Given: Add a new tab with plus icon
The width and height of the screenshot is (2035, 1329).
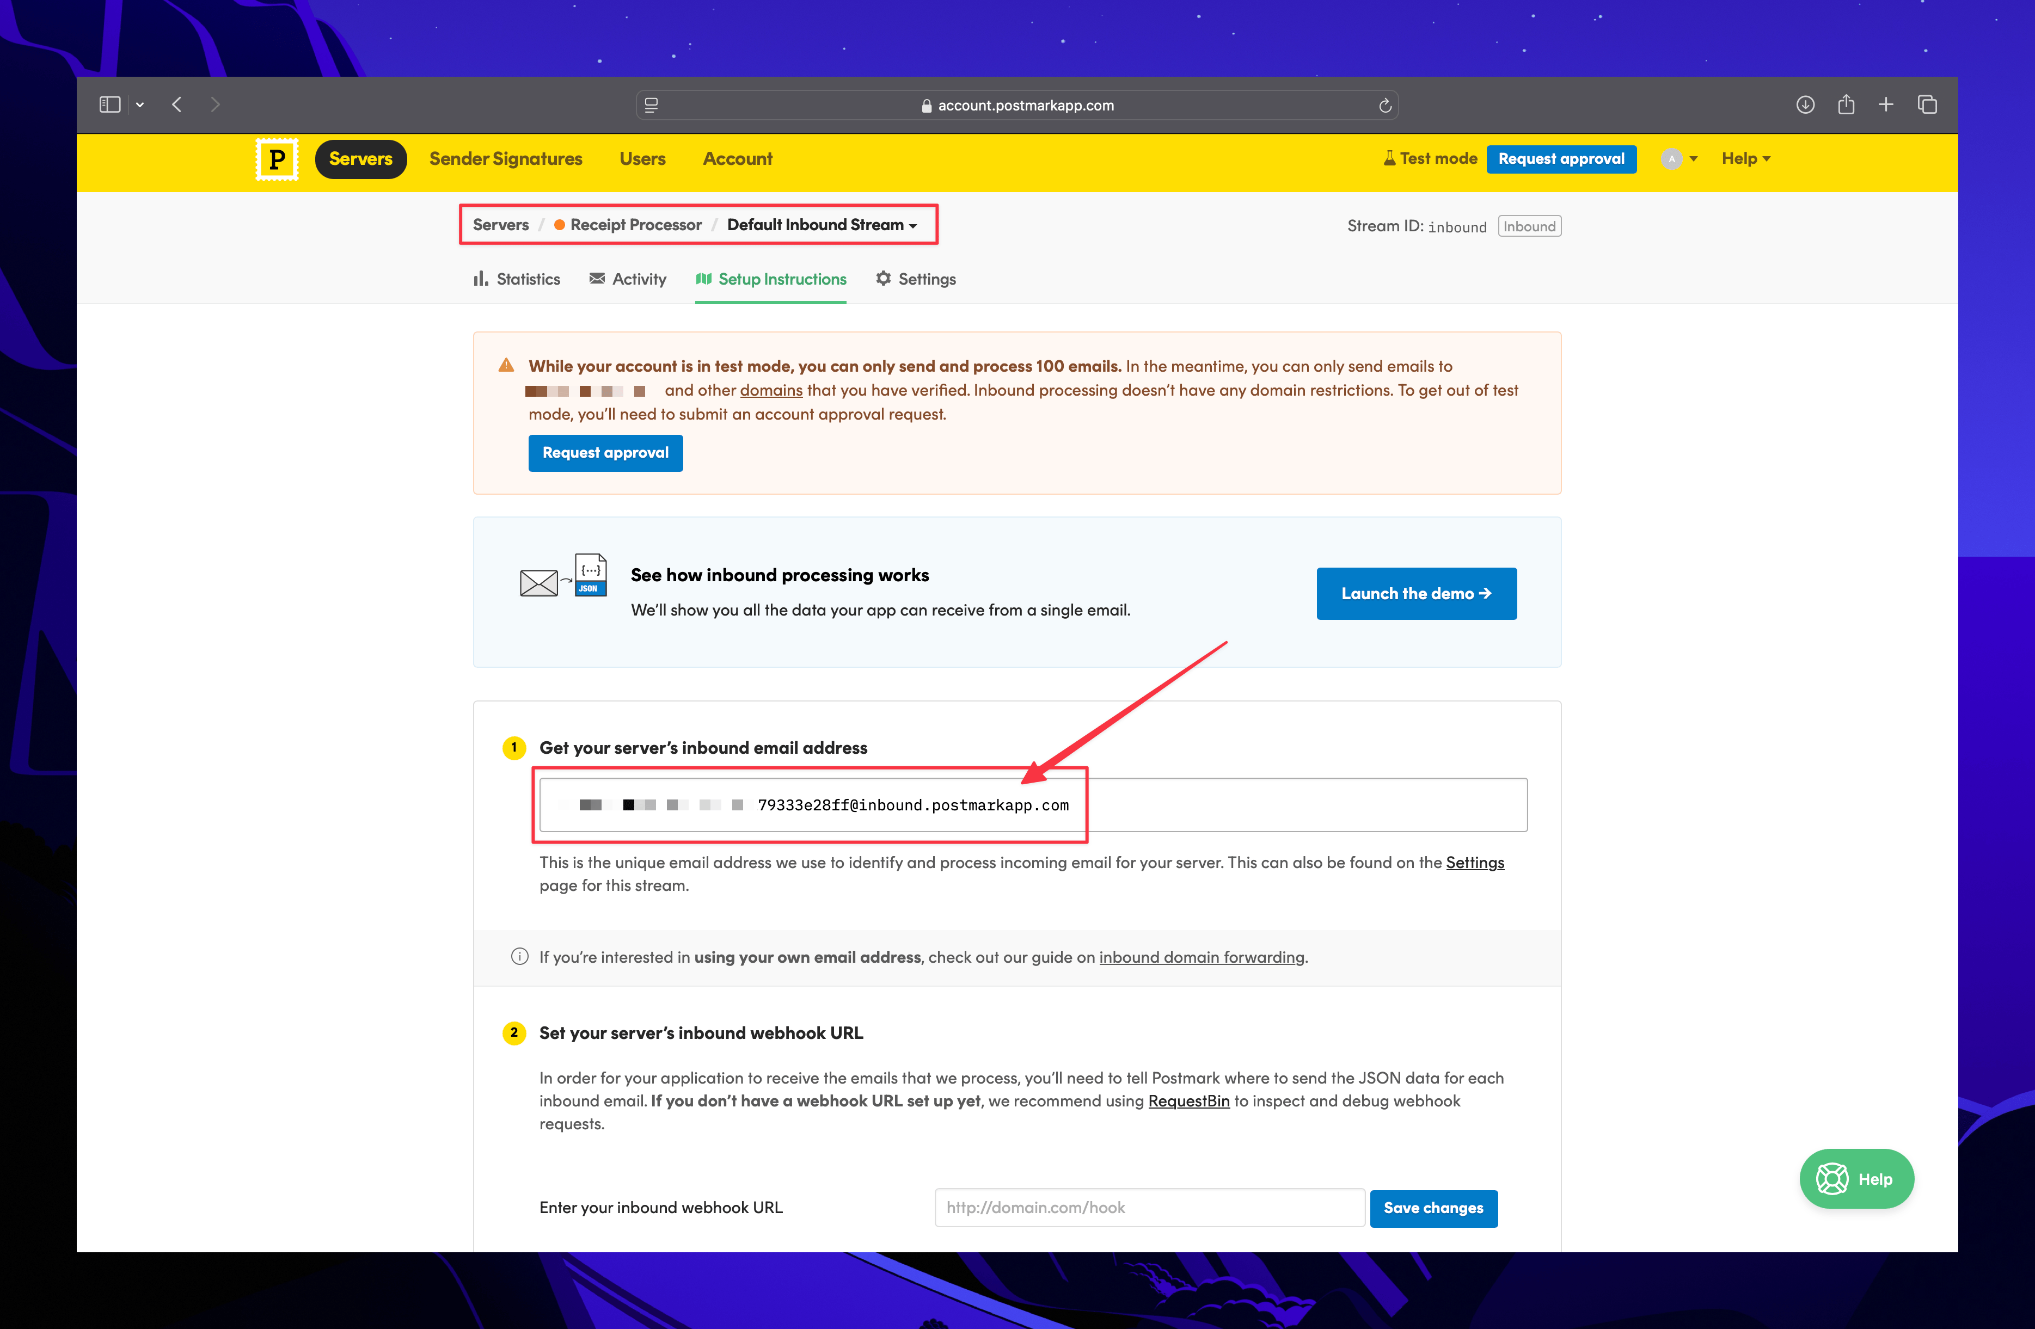Looking at the screenshot, I should coord(1885,104).
